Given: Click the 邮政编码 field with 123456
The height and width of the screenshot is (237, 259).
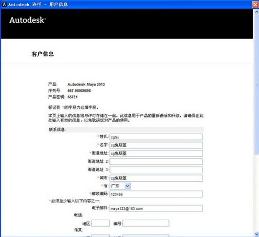Looking at the screenshot, I should 156,194.
